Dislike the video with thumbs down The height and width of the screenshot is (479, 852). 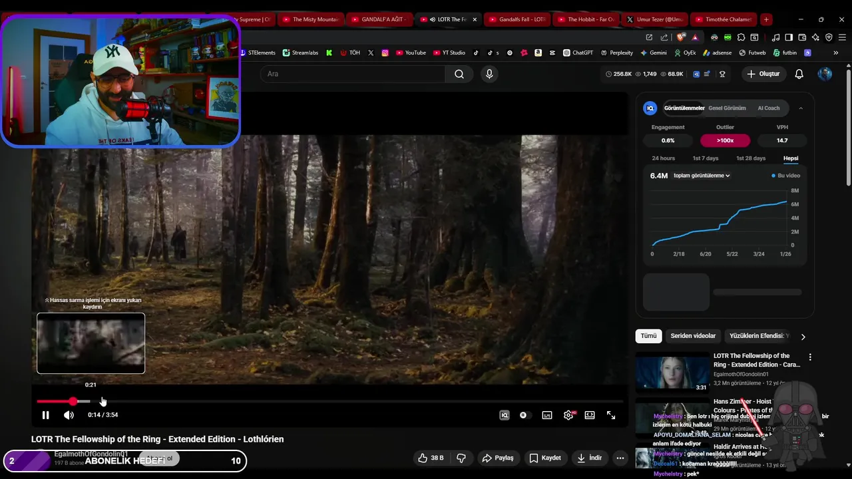(461, 458)
